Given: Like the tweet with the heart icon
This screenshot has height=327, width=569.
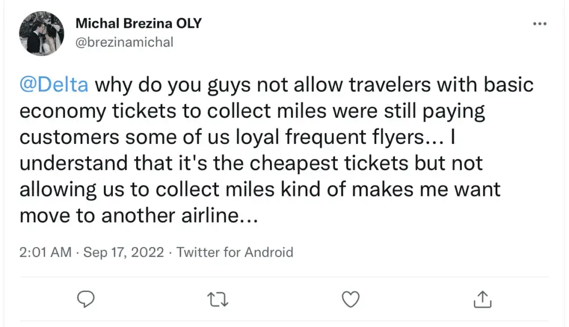Looking at the screenshot, I should pos(350,299).
